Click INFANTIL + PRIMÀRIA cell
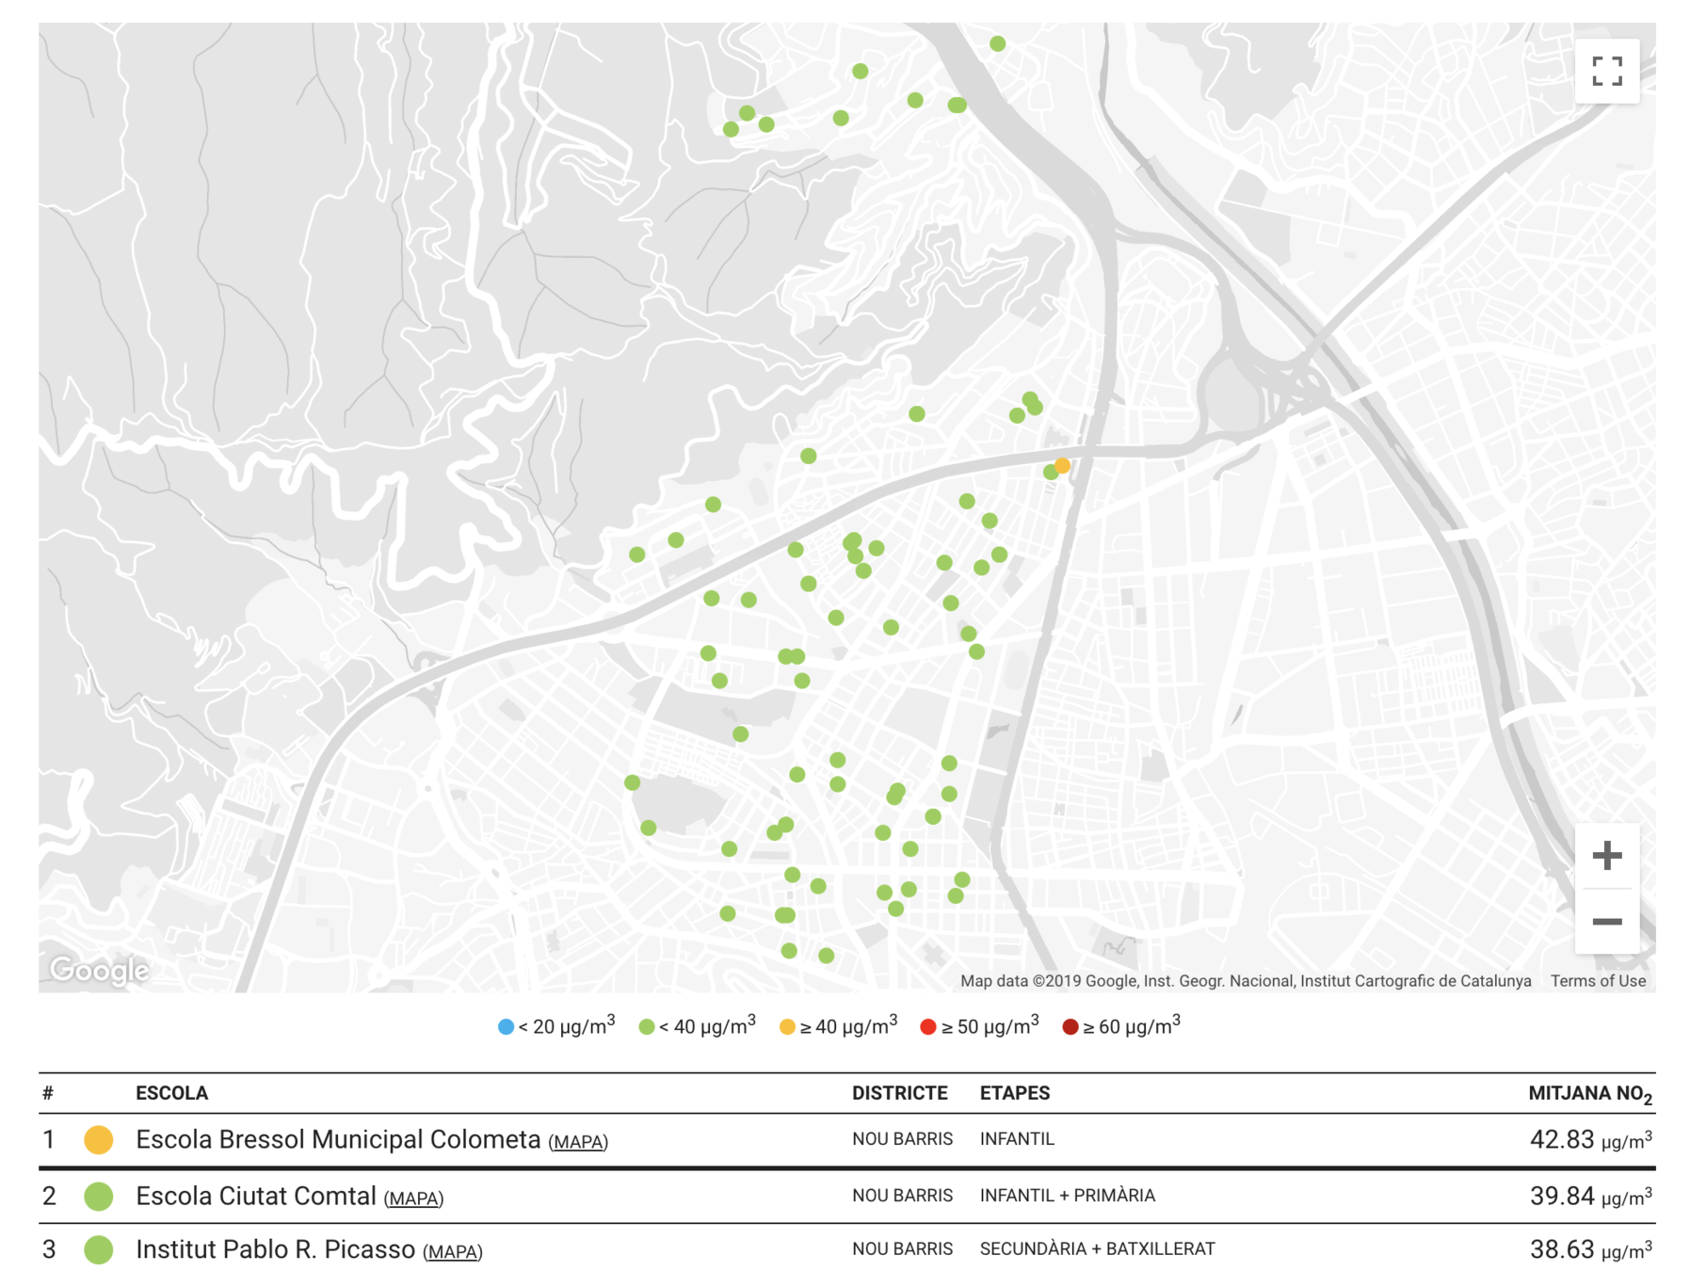Screen dimensions: 1690x1271 coord(1068,1196)
